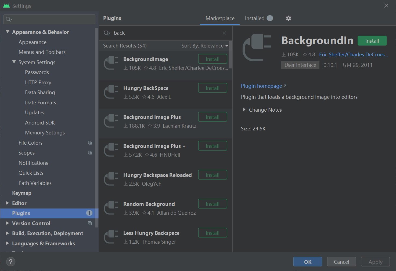Image resolution: width=396 pixels, height=271 pixels.
Task: Open the Plugin homepage link
Action: pos(261,86)
